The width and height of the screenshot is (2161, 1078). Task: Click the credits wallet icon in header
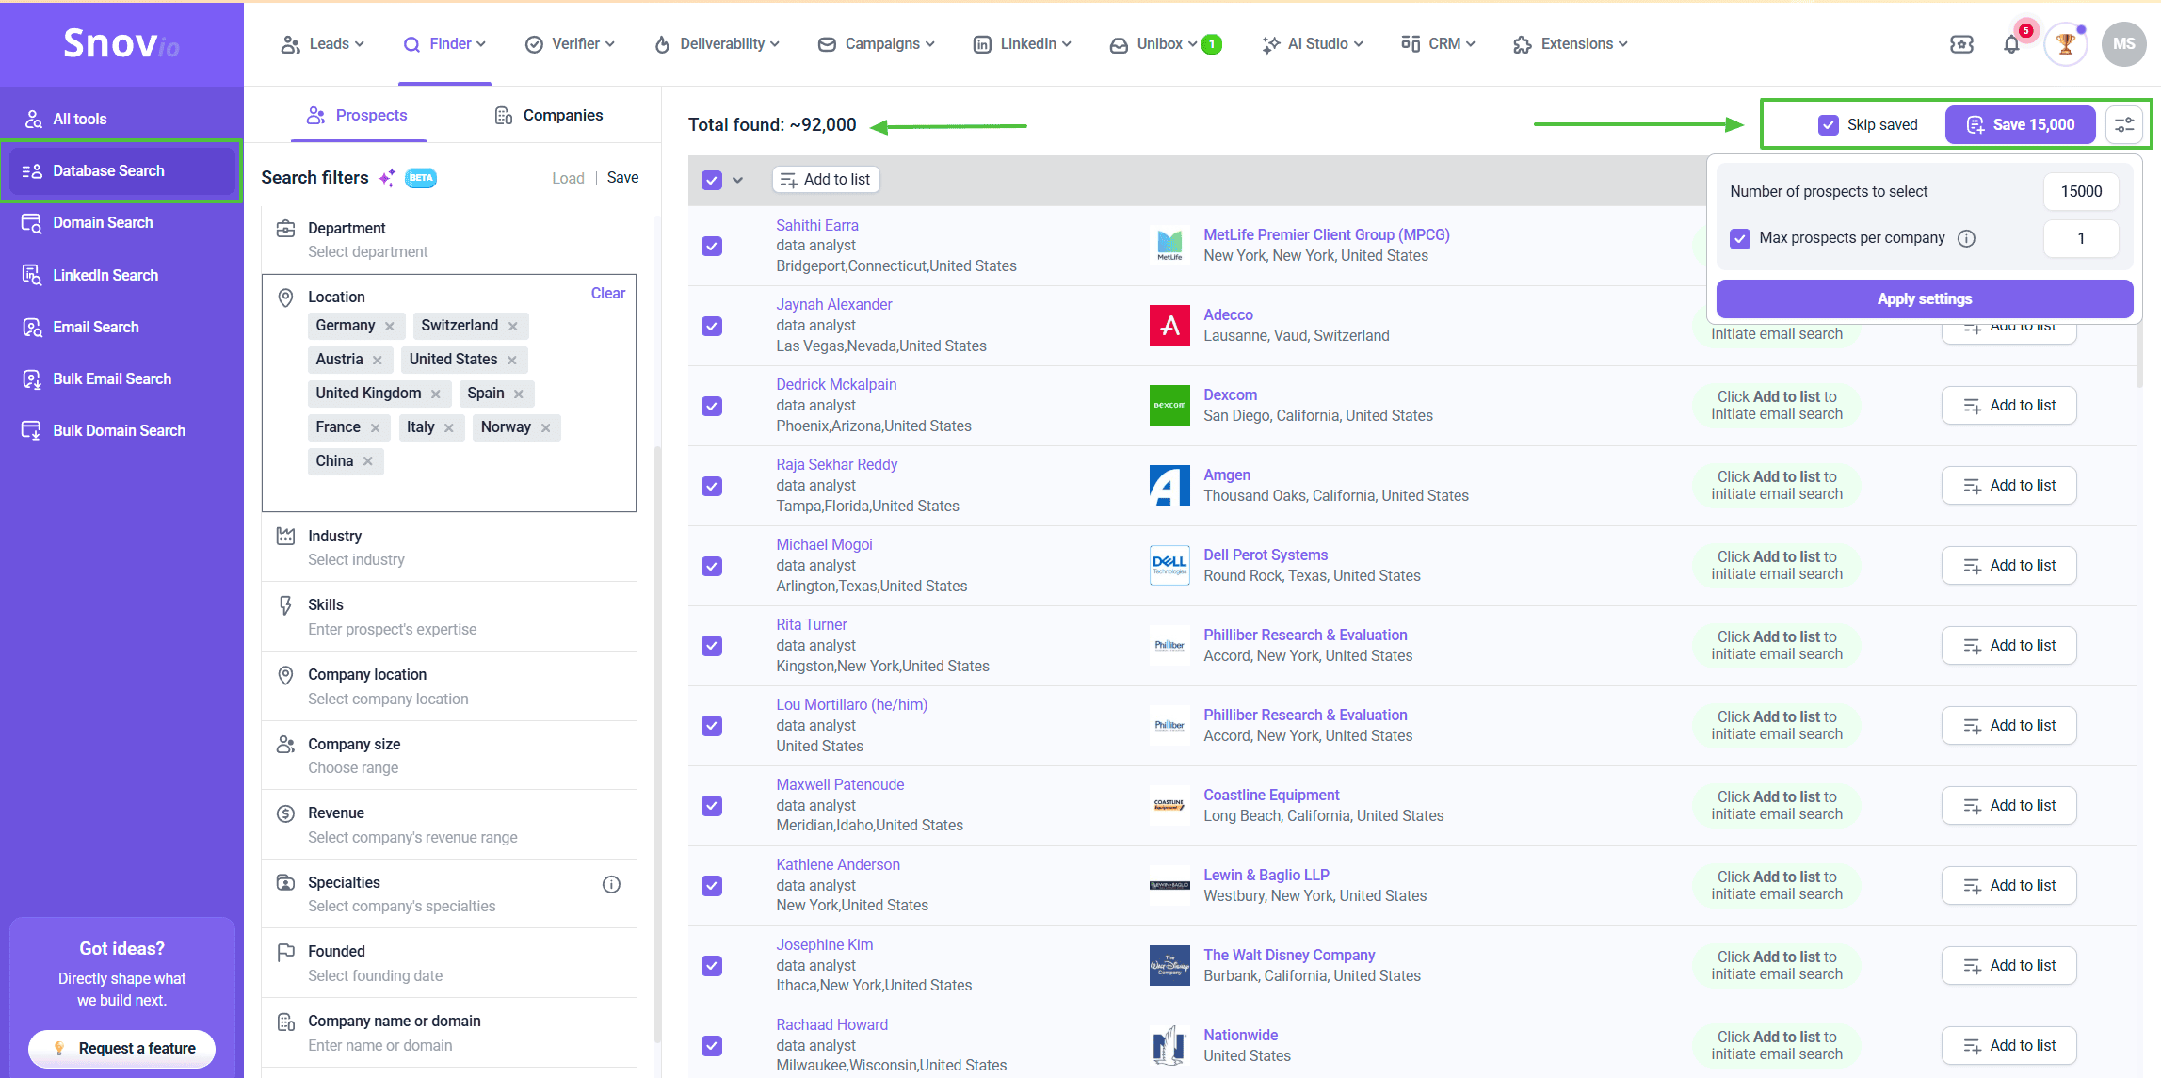(1961, 44)
